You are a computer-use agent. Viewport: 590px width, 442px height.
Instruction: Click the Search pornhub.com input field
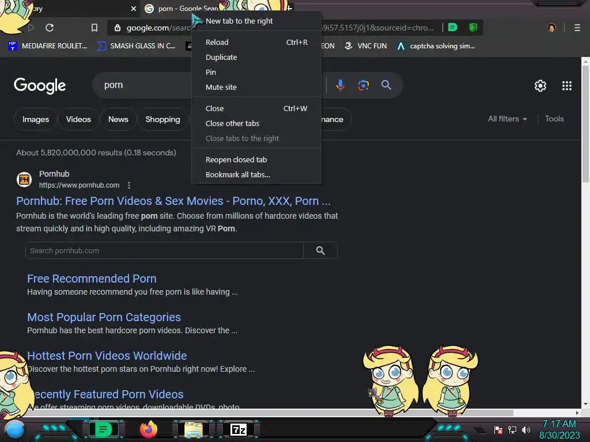tap(164, 251)
